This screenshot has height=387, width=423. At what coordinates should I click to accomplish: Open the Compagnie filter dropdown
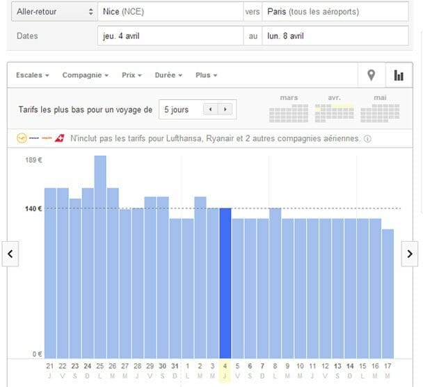point(85,75)
